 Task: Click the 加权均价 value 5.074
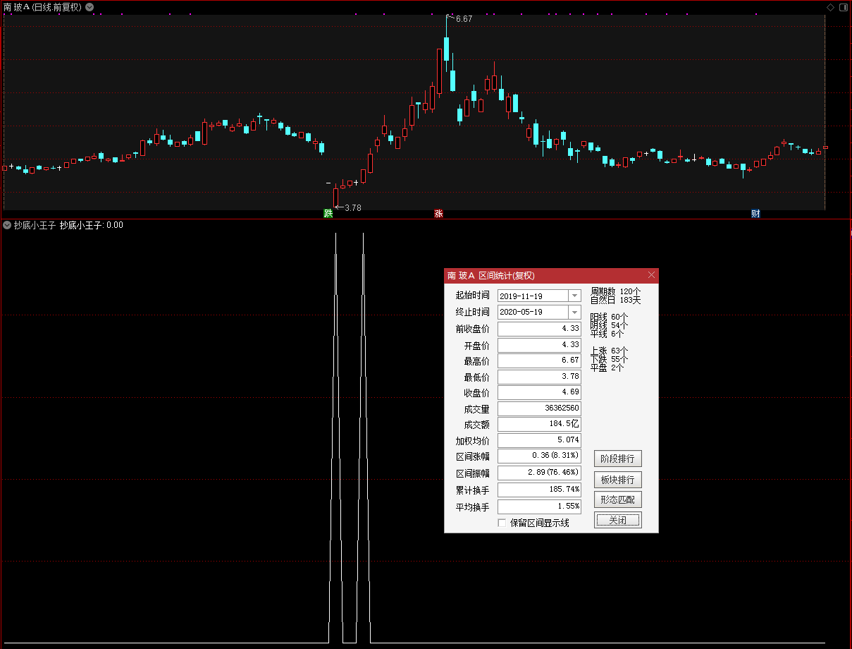539,440
